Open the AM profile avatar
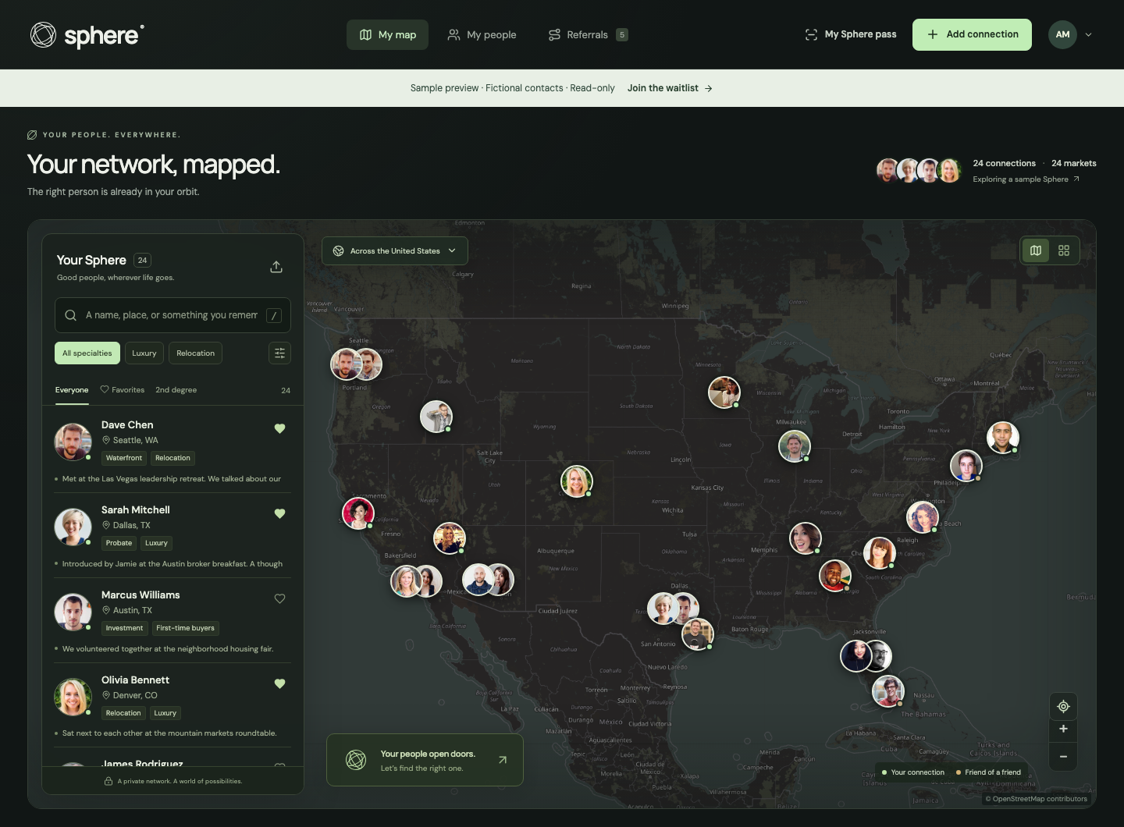 1062,34
